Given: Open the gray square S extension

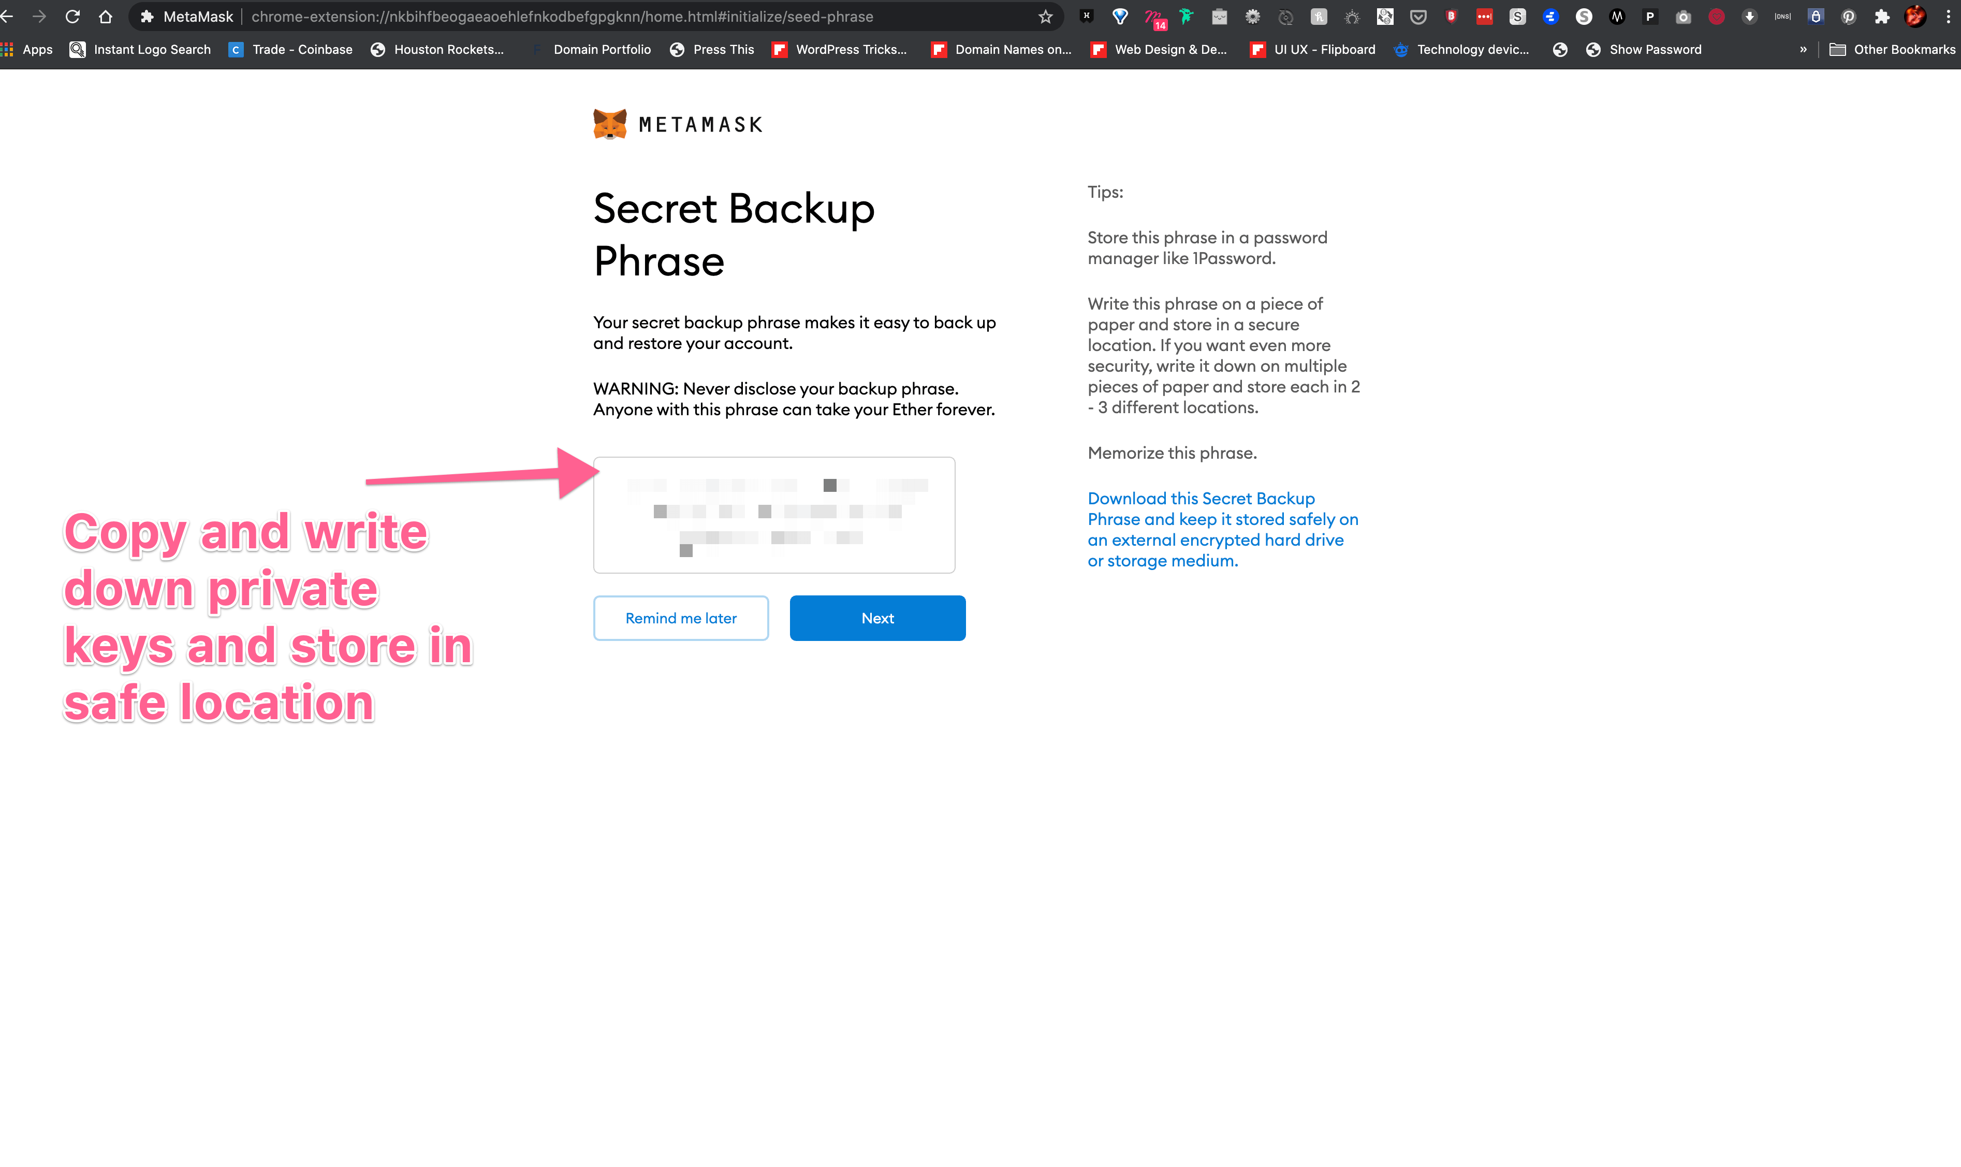Looking at the screenshot, I should point(1517,17).
